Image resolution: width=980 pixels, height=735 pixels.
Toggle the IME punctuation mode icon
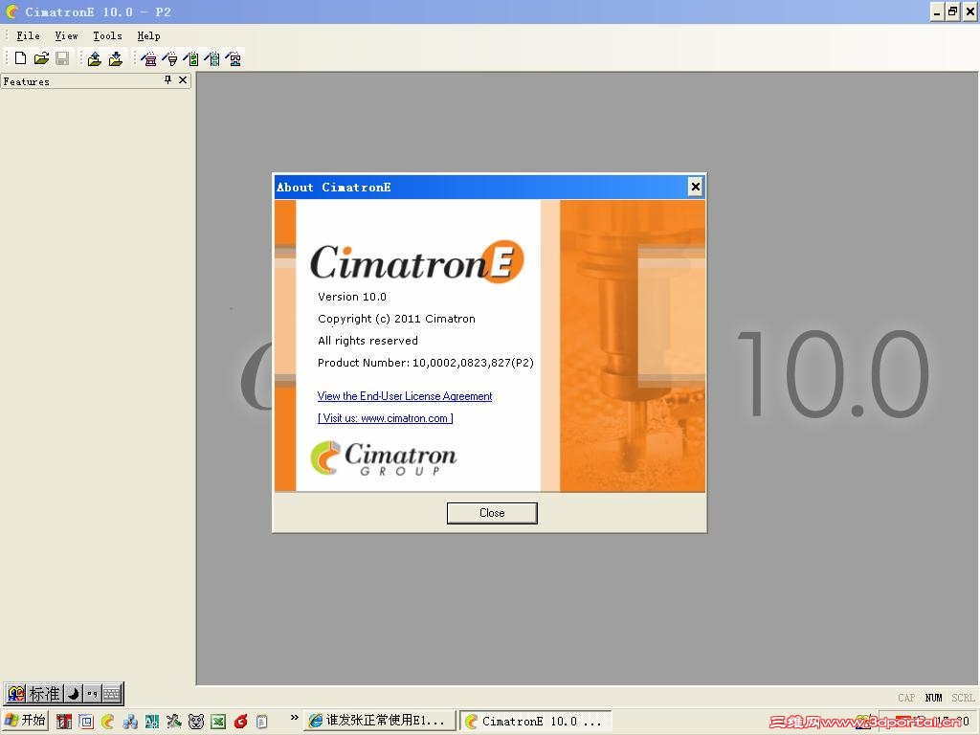(x=92, y=694)
